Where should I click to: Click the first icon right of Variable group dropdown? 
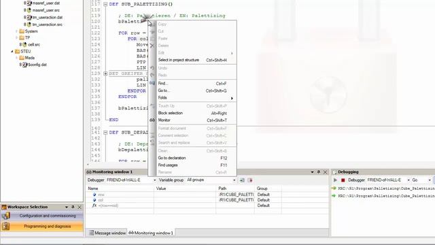[242, 180]
